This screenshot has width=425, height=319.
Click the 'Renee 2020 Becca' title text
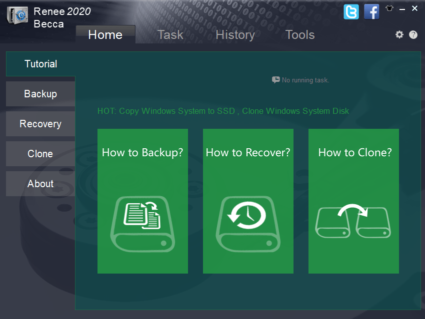(x=62, y=17)
